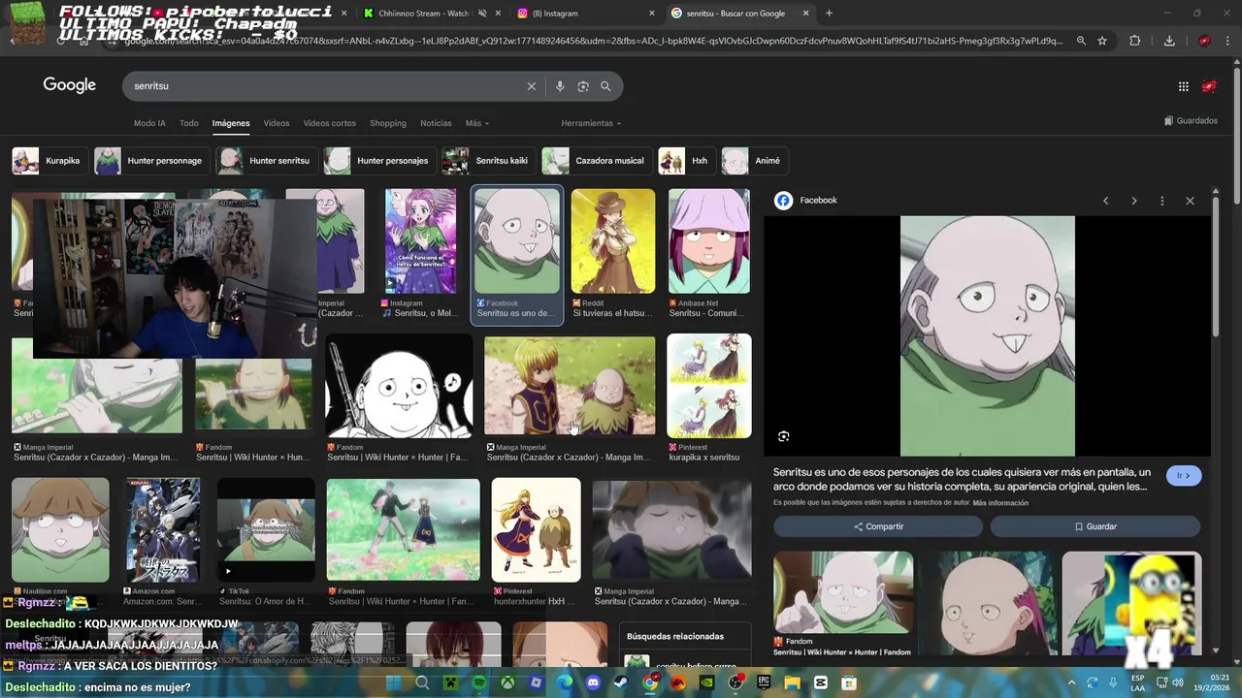1242x698 pixels.
Task: Open Spotify from the taskbar
Action: pos(479,682)
